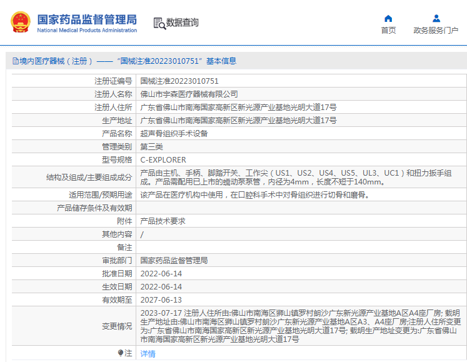The height and width of the screenshot is (362, 467).
Task: Open the 国家药品监督管理局 site title
Action: [x=86, y=19]
